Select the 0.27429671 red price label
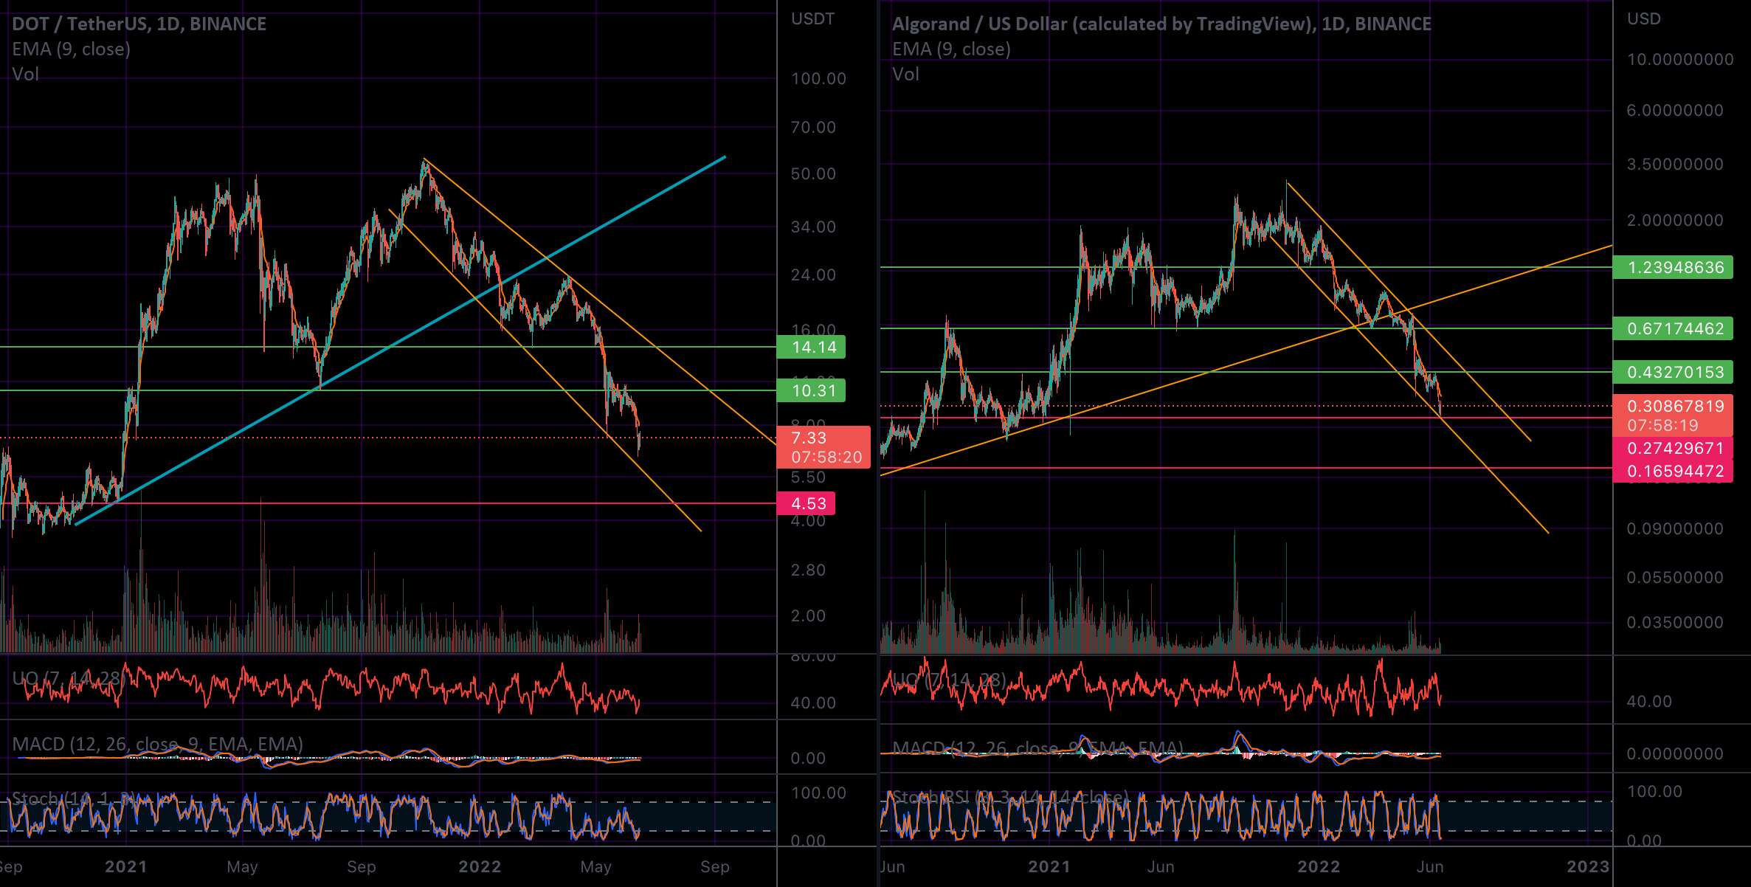The height and width of the screenshot is (887, 1751). (x=1673, y=448)
